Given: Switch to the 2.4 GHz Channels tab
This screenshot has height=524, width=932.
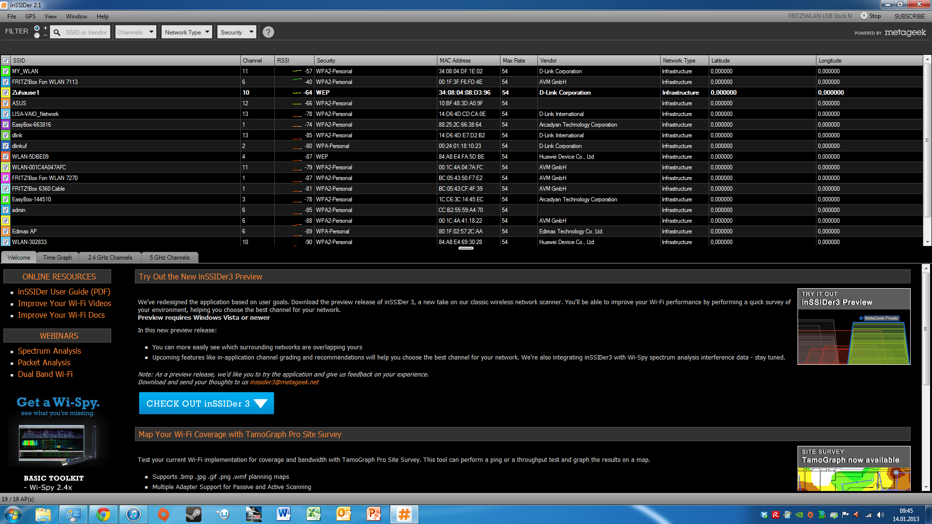Looking at the screenshot, I should [x=110, y=258].
